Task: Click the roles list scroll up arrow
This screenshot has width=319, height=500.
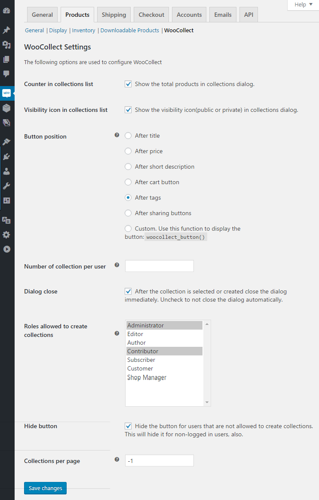Action: [x=207, y=324]
